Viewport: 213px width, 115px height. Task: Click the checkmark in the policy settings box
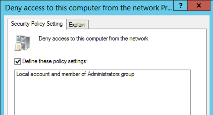tap(18, 62)
